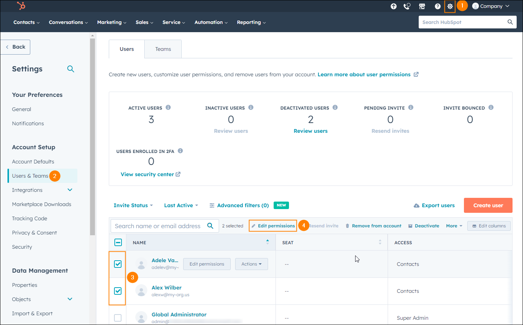Click Edit permissions in Adele's row

[207, 264]
